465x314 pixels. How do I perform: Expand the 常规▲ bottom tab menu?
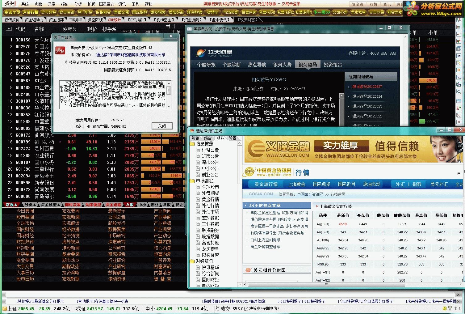[x=11, y=205]
